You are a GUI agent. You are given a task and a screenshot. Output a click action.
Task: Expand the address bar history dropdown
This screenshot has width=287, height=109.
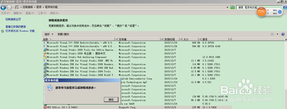[x=227, y=7]
